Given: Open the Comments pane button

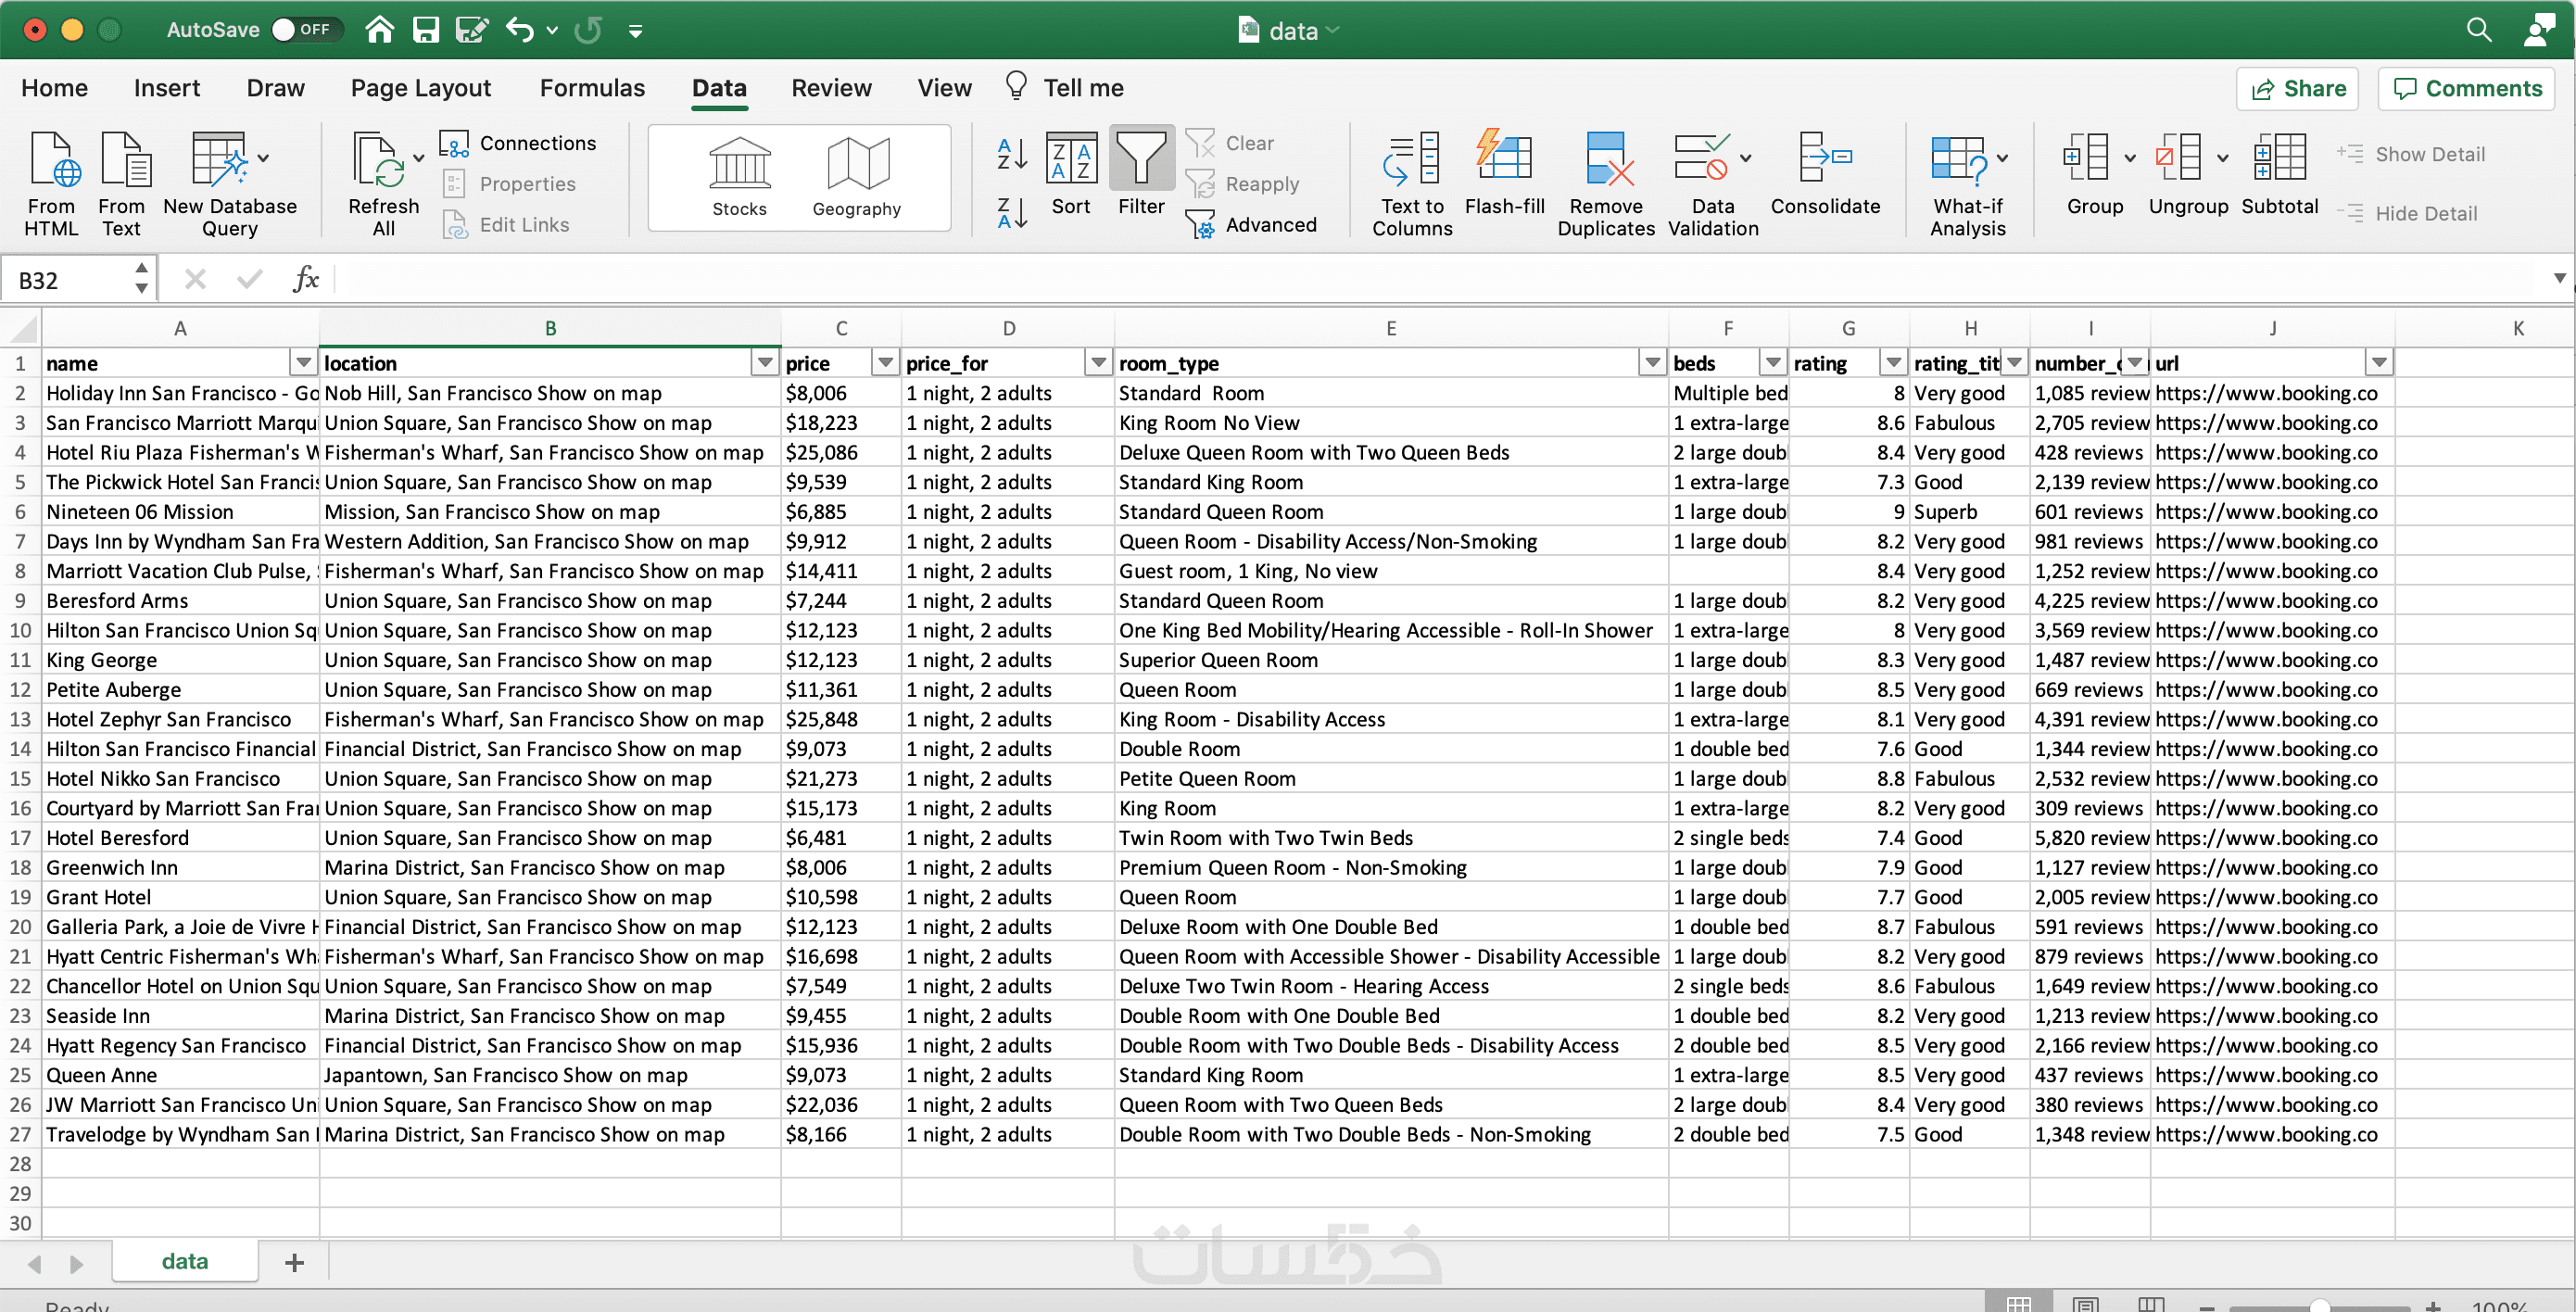Looking at the screenshot, I should click(2466, 89).
